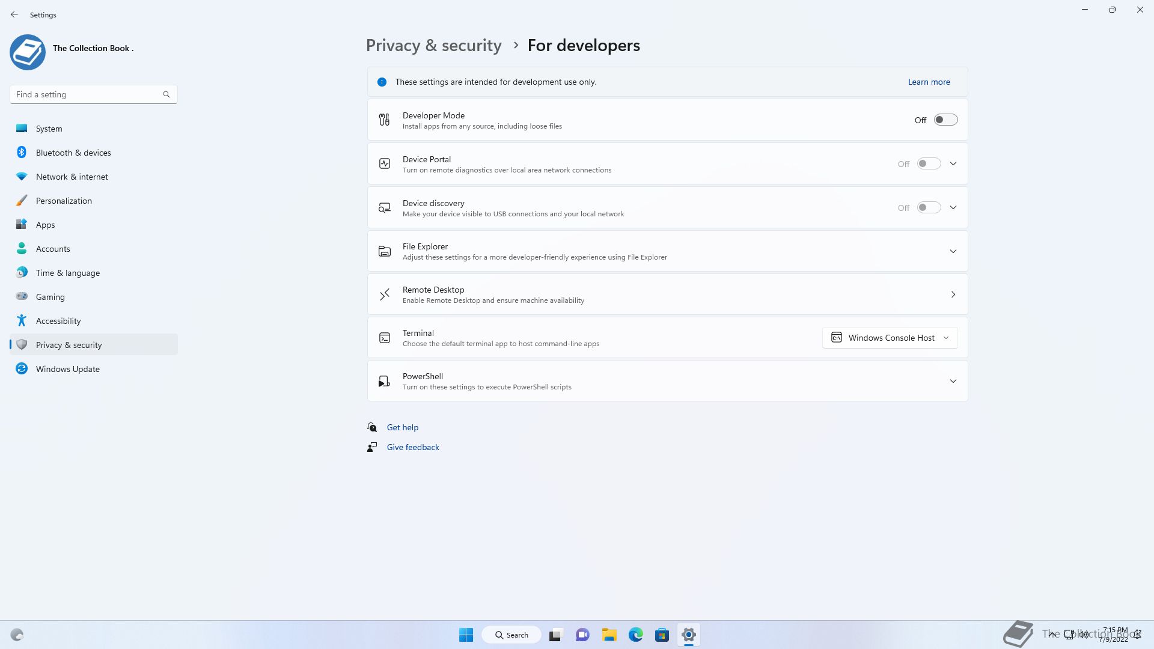Click the Give feedback link
1154x649 pixels.
413,447
